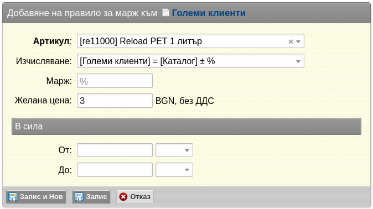This screenshot has height=209, width=373.
Task: Click the В сила section header
Action: point(186,126)
